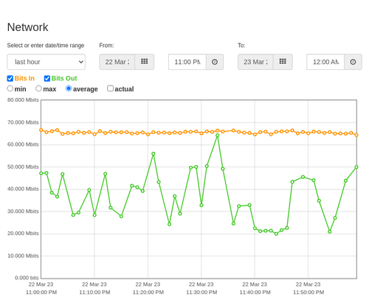This screenshot has height=297, width=369.
Task: Click the '40.000 Mbits' y-axis label
Action: 23,189
